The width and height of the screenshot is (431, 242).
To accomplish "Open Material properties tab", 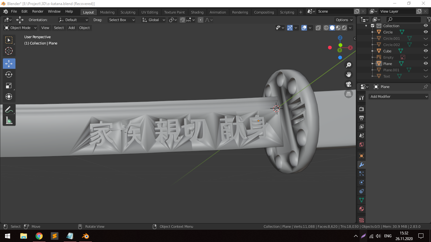I will (362, 209).
